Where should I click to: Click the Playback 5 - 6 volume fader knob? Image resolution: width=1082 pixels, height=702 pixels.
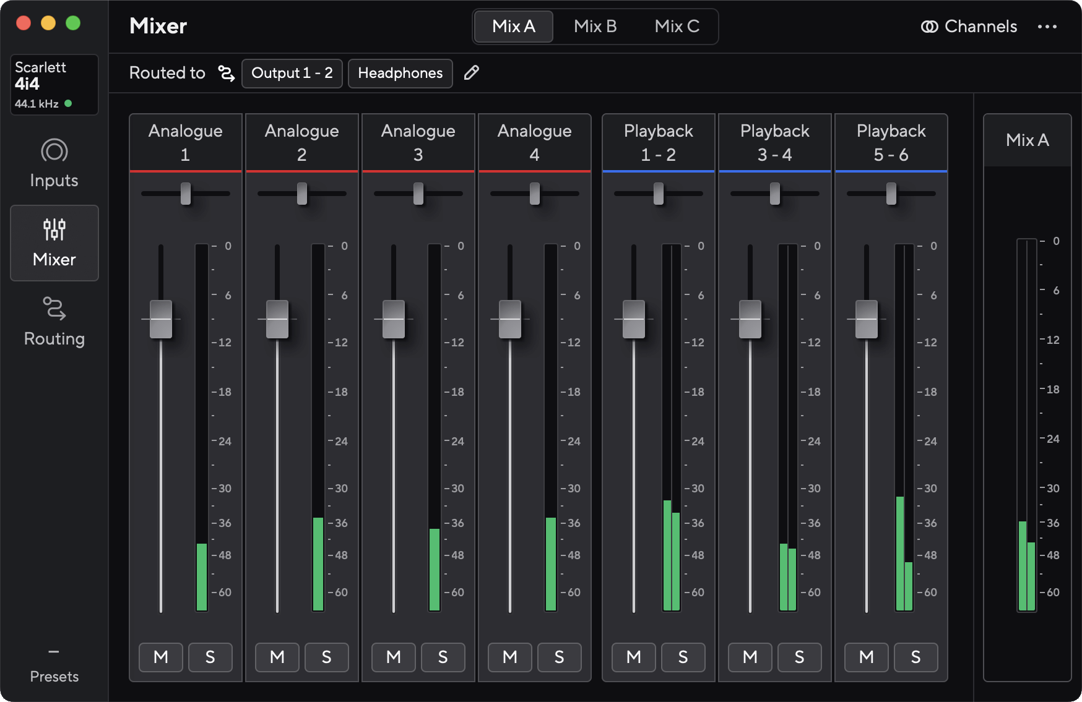pyautogui.click(x=867, y=319)
